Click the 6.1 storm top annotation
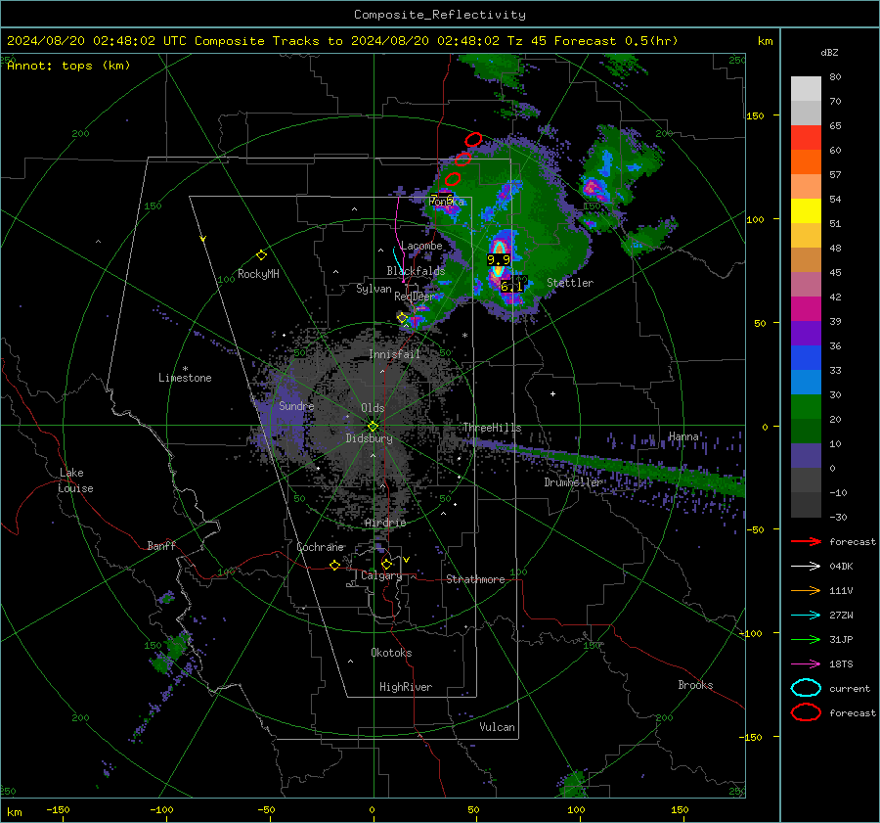The height and width of the screenshot is (823, 880). click(x=511, y=287)
